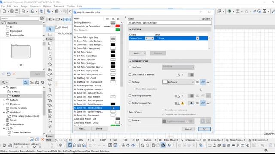Screen dimensions: 275x154
Task: Click red delete X in Favorites panel
Action: tap(14, 74)
